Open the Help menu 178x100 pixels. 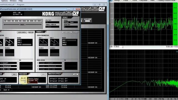pos(21,1)
